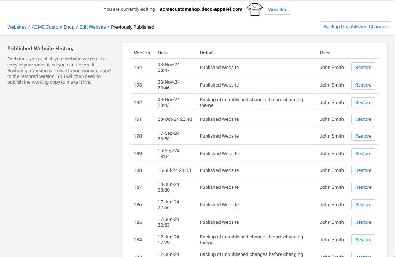395x257 pixels.
Task: Restore version 192 theme backup
Action: click(x=363, y=103)
